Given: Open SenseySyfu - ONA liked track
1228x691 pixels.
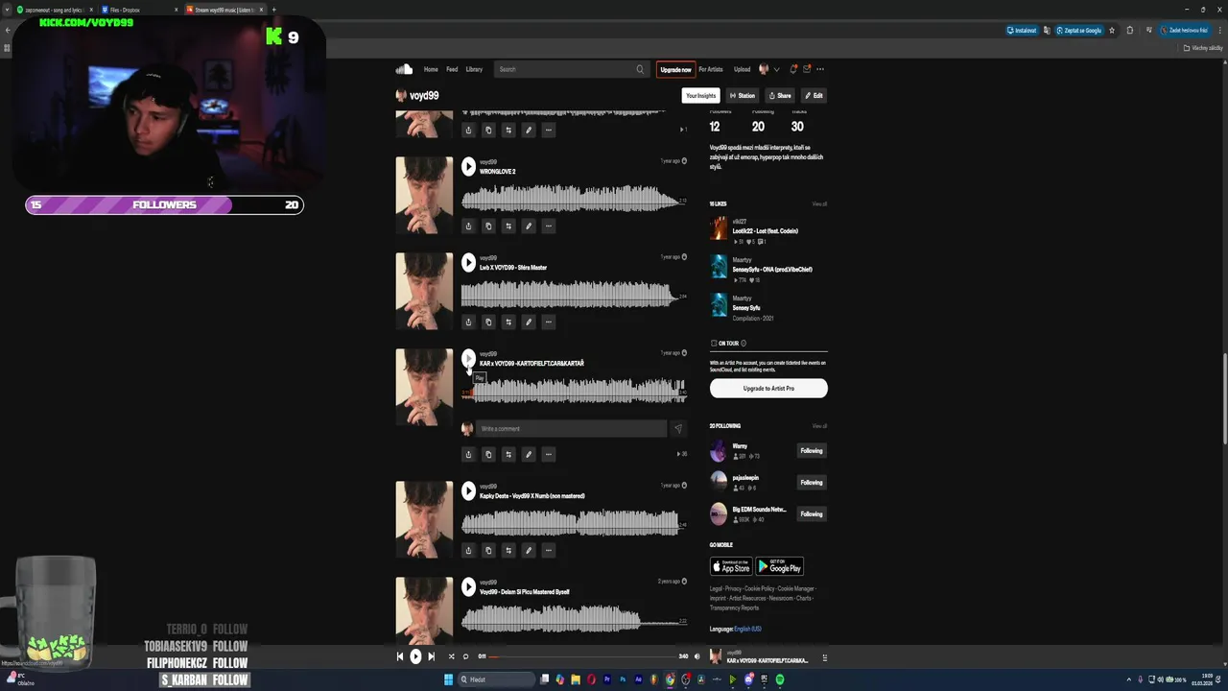Looking at the screenshot, I should pyautogui.click(x=772, y=270).
